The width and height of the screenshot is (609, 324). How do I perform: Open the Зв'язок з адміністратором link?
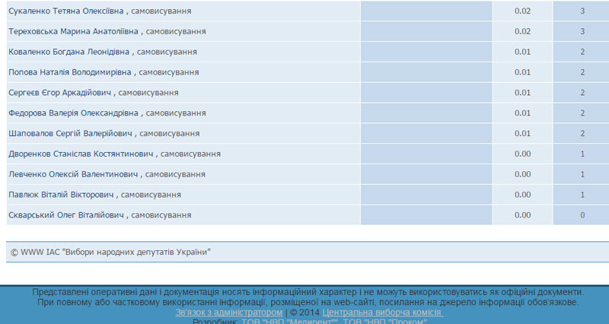(x=229, y=313)
